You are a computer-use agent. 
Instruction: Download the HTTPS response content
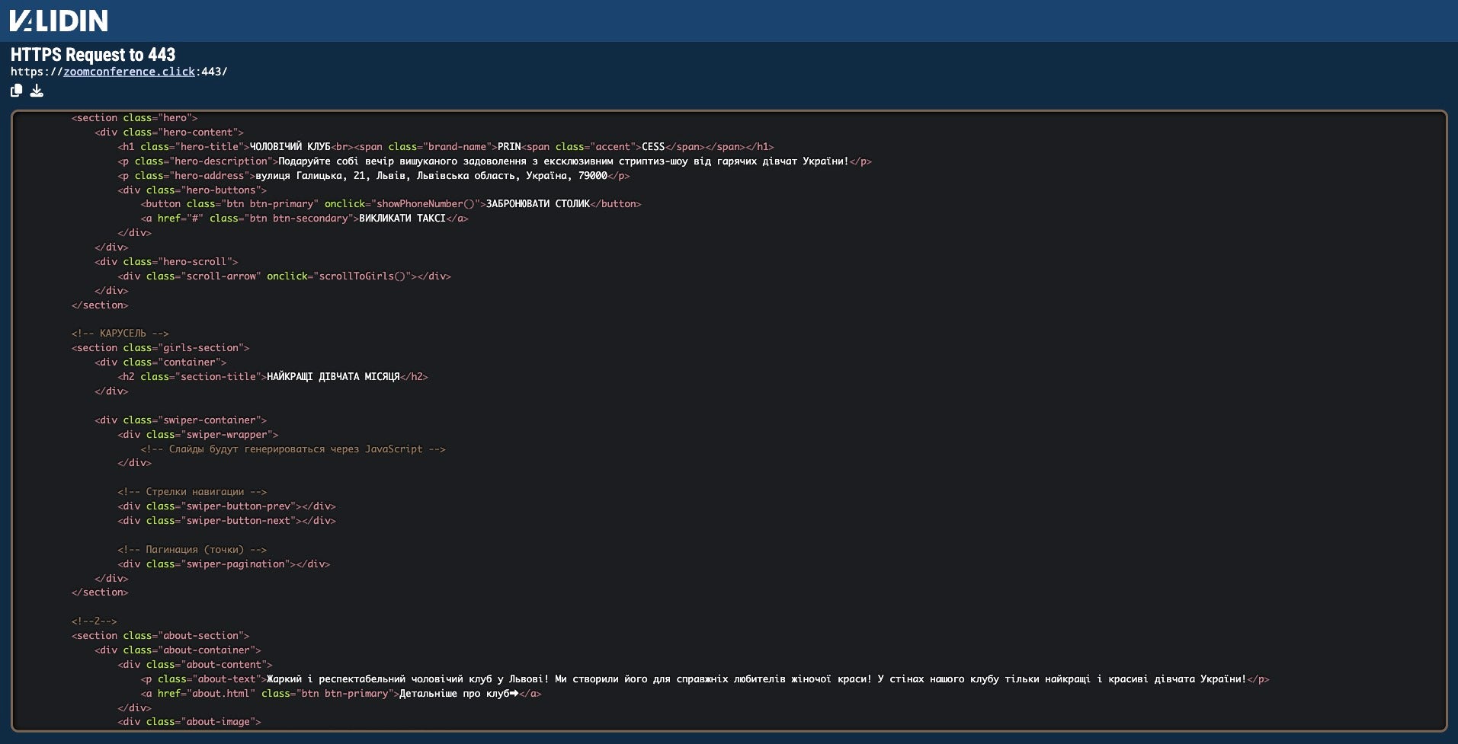click(x=37, y=91)
